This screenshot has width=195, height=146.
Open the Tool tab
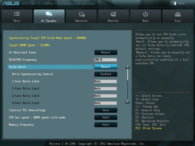(x=178, y=16)
